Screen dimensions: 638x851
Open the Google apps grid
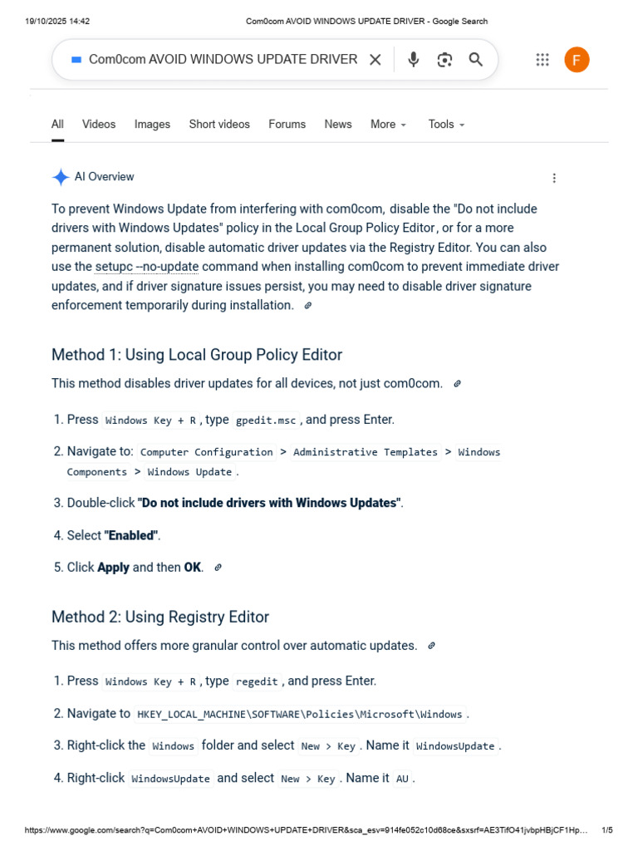point(542,60)
